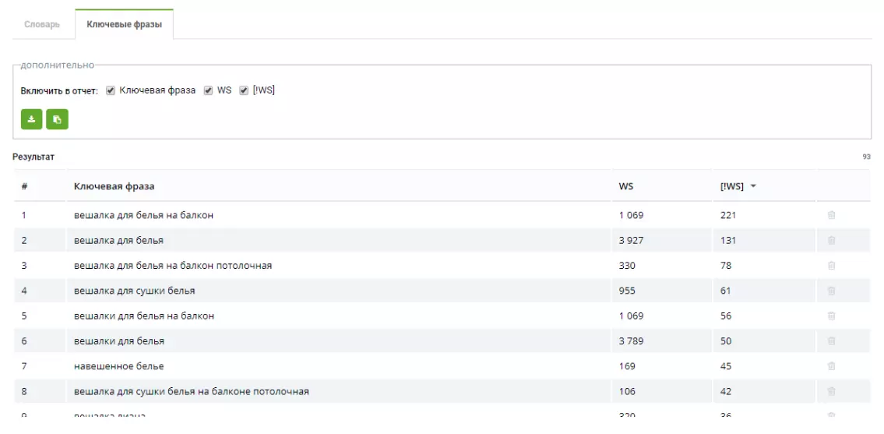The height and width of the screenshot is (434, 884).
Task: Uncheck the WS report checkbox
Action: pos(208,90)
